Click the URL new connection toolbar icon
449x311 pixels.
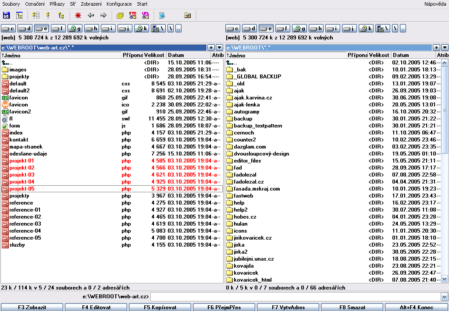click(x=146, y=16)
